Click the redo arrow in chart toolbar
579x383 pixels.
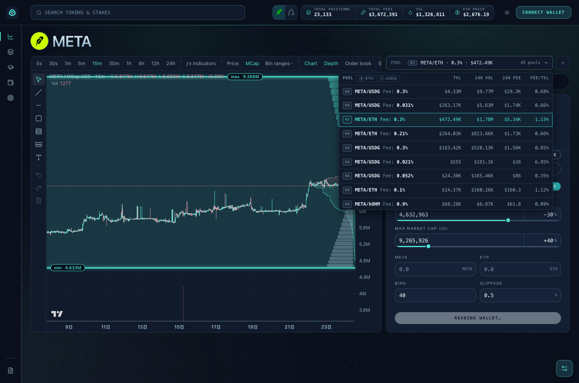point(39,188)
